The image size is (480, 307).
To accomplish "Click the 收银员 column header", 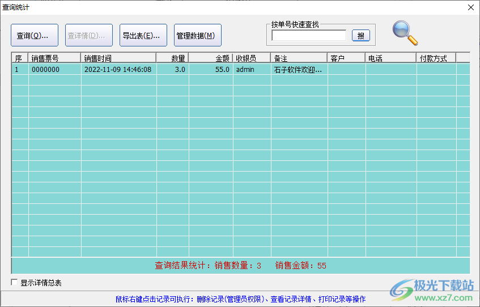I will click(252, 58).
